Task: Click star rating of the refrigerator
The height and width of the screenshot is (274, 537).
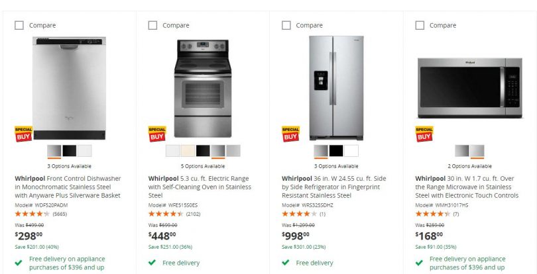Action: (x=299, y=214)
